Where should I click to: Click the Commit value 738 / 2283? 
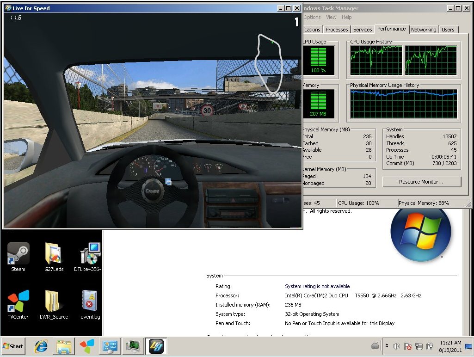pyautogui.click(x=444, y=163)
